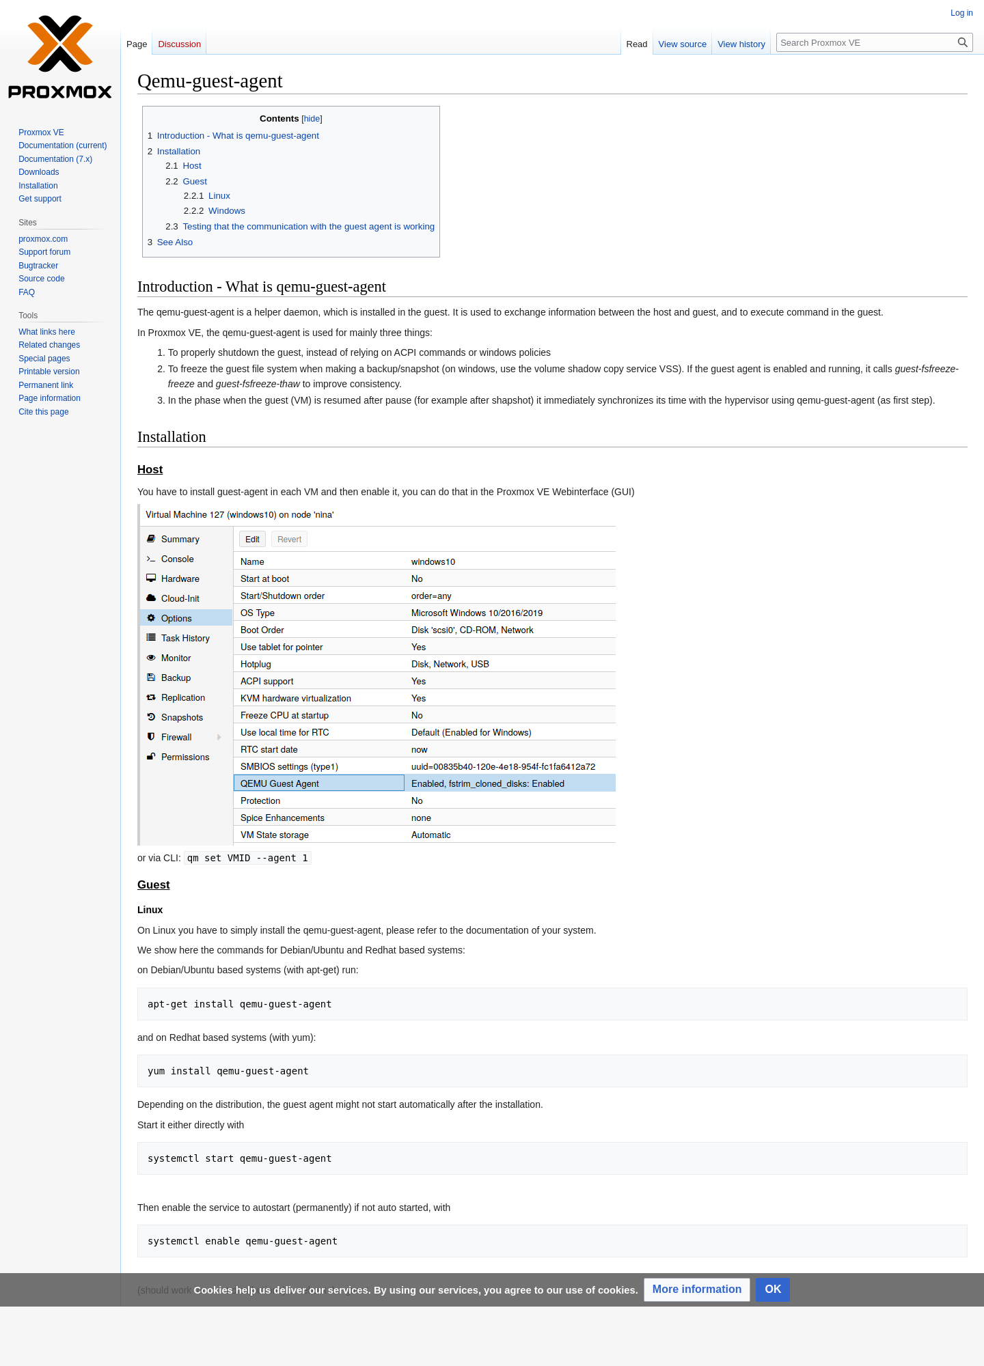Open the Discussion tab

(180, 44)
